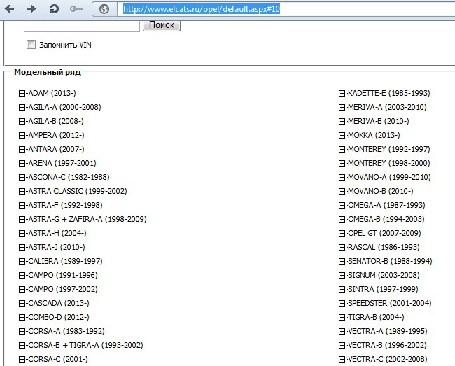Click the ASTRA-H (2004-) model text
This screenshot has width=455, height=366.
click(x=57, y=233)
